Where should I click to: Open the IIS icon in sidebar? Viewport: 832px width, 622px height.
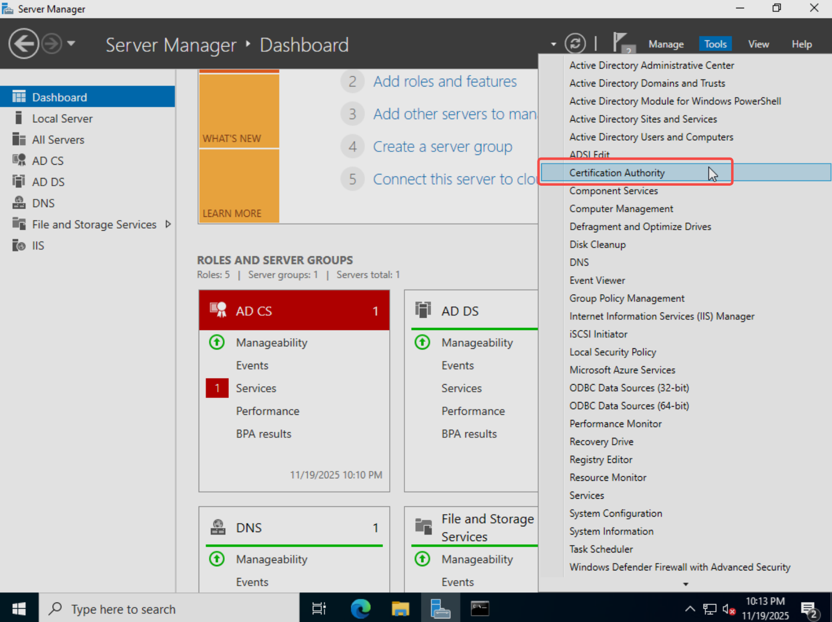click(19, 246)
